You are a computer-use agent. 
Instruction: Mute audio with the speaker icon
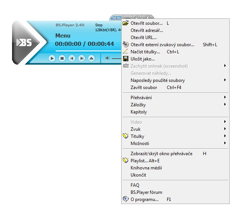point(108,58)
